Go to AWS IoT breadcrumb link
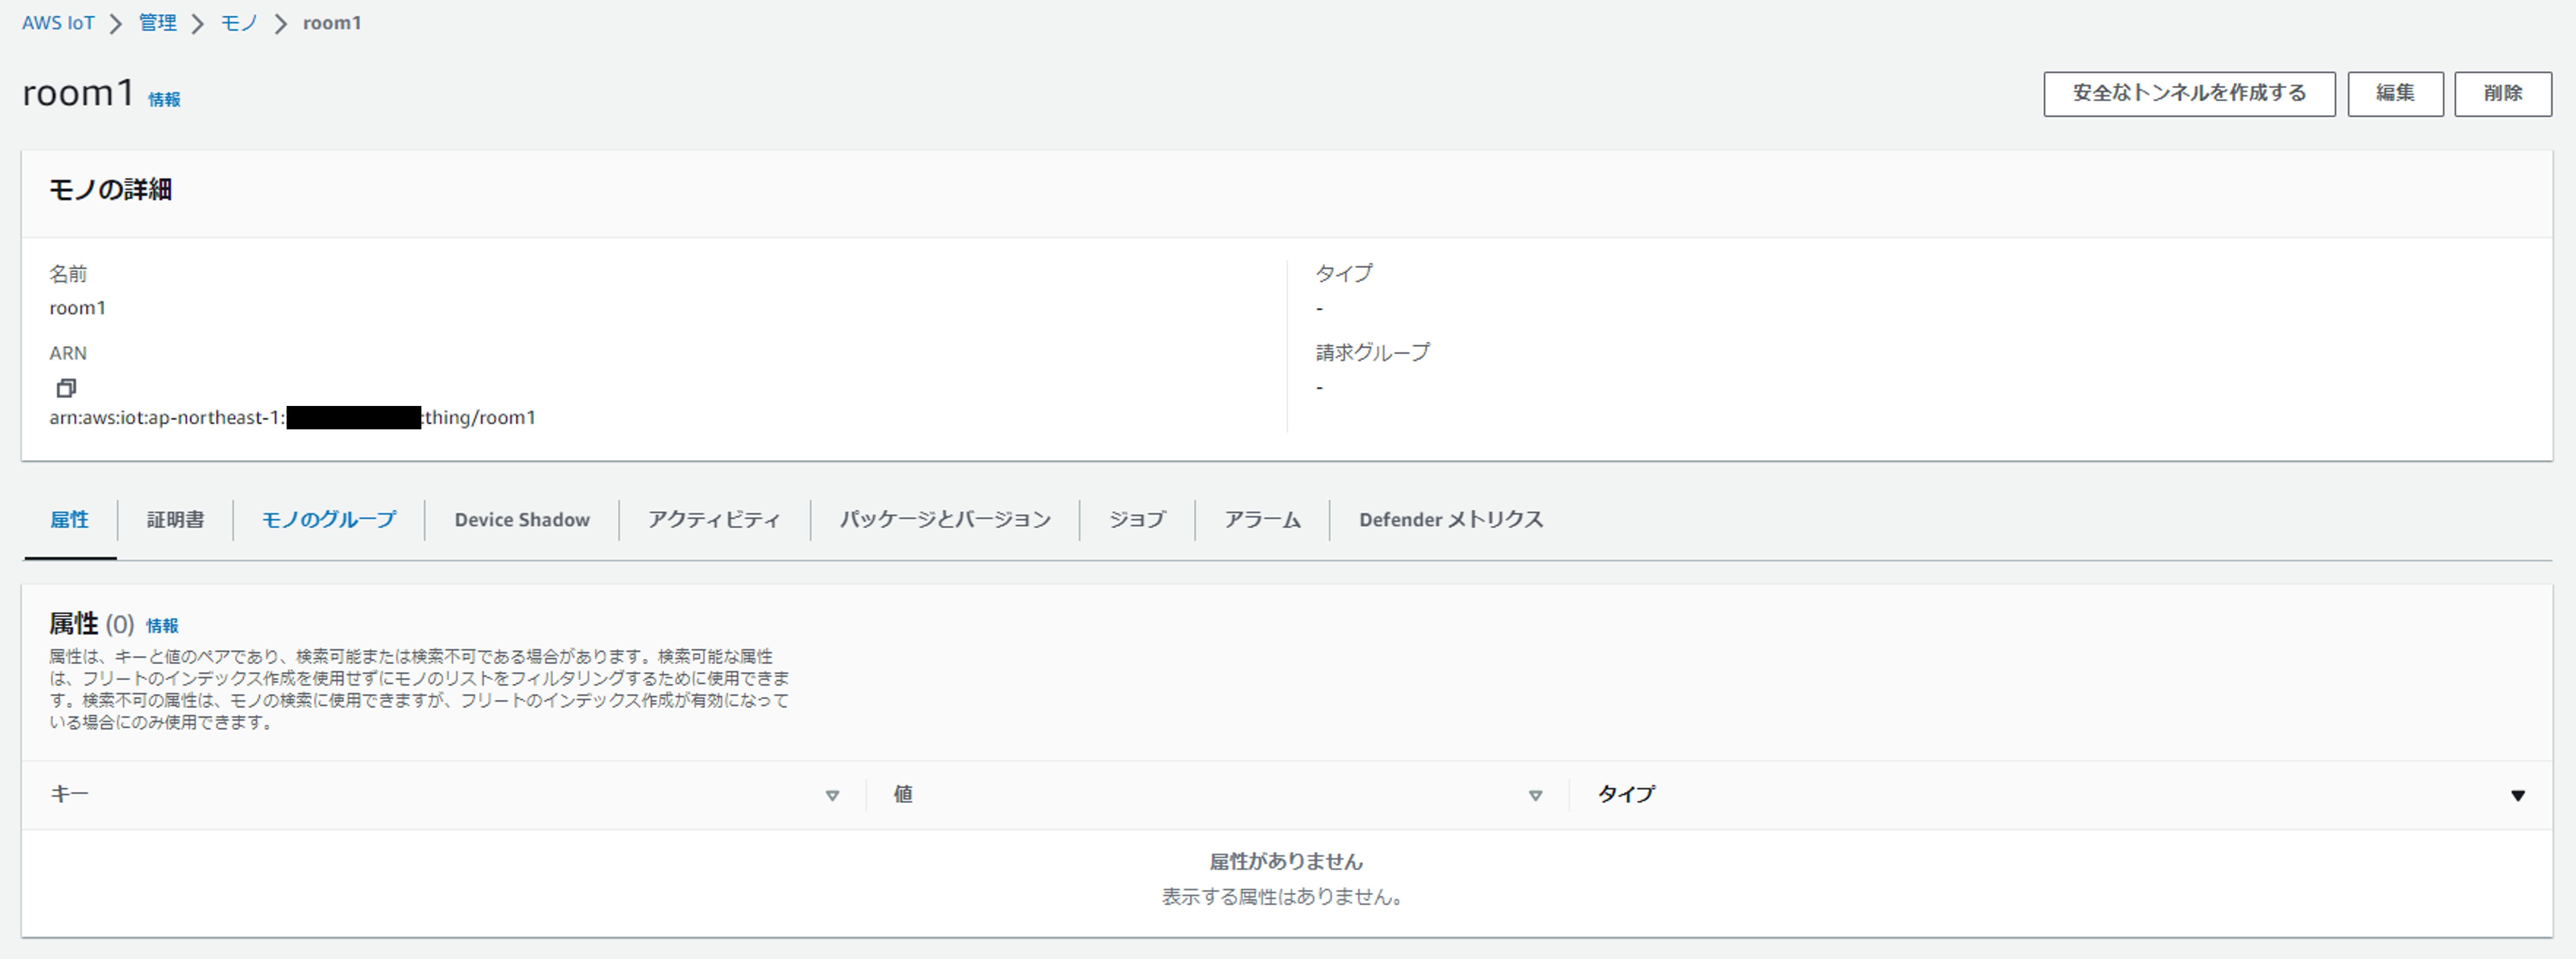Viewport: 2576px width, 959px height. (x=58, y=23)
